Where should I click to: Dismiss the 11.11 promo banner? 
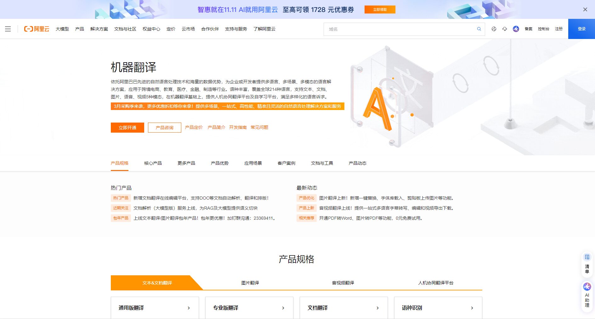click(x=584, y=9)
